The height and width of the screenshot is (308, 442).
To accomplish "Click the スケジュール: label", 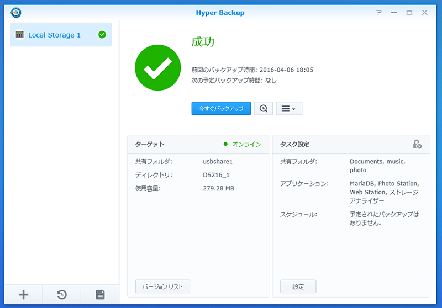I will [298, 215].
